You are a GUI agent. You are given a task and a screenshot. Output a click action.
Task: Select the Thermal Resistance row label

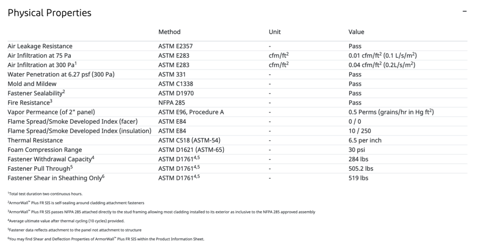pyautogui.click(x=35, y=140)
